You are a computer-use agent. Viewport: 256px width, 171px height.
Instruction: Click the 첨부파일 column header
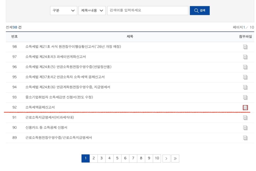(245, 37)
